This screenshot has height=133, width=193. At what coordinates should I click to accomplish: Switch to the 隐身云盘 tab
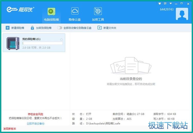click(75, 14)
